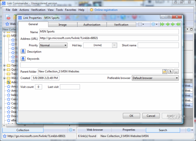Click the right panel dropdown arrow

(187, 29)
